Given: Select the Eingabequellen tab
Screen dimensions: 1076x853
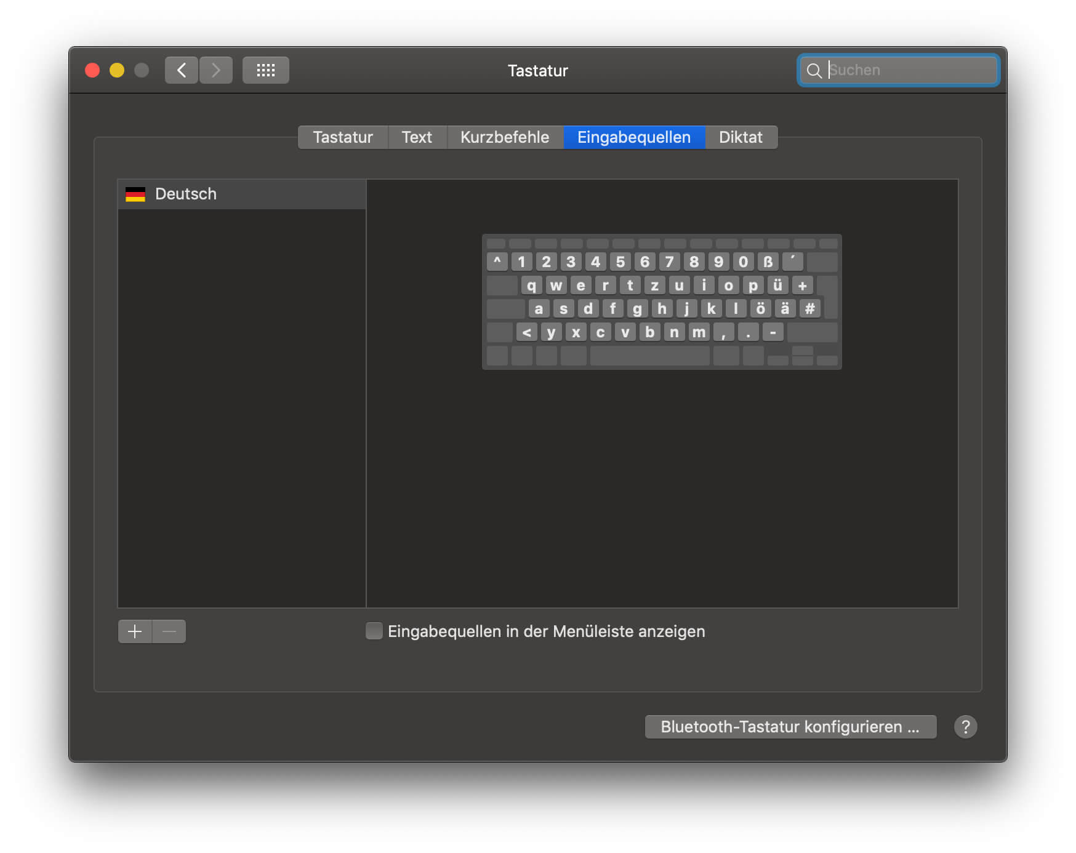Looking at the screenshot, I should [634, 137].
